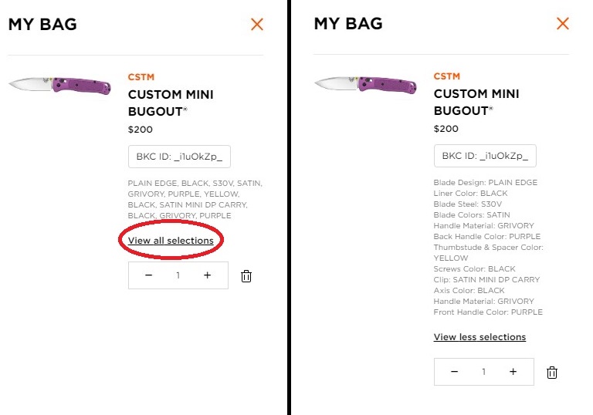Image resolution: width=593 pixels, height=415 pixels.
Task: Close the bag panel showing View all selections
Action: (x=257, y=25)
